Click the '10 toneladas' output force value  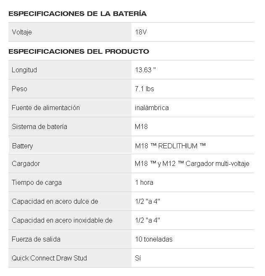point(154,239)
